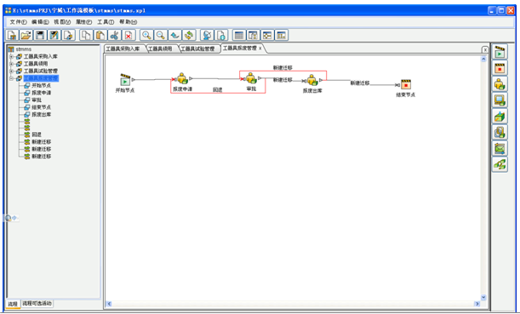Click the Open folder toolbar icon
Viewport: 520px width, 314px height.
[x=26, y=35]
